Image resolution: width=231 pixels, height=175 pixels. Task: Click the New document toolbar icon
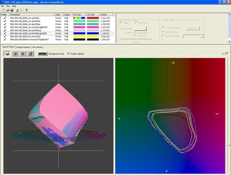pos(4,10)
